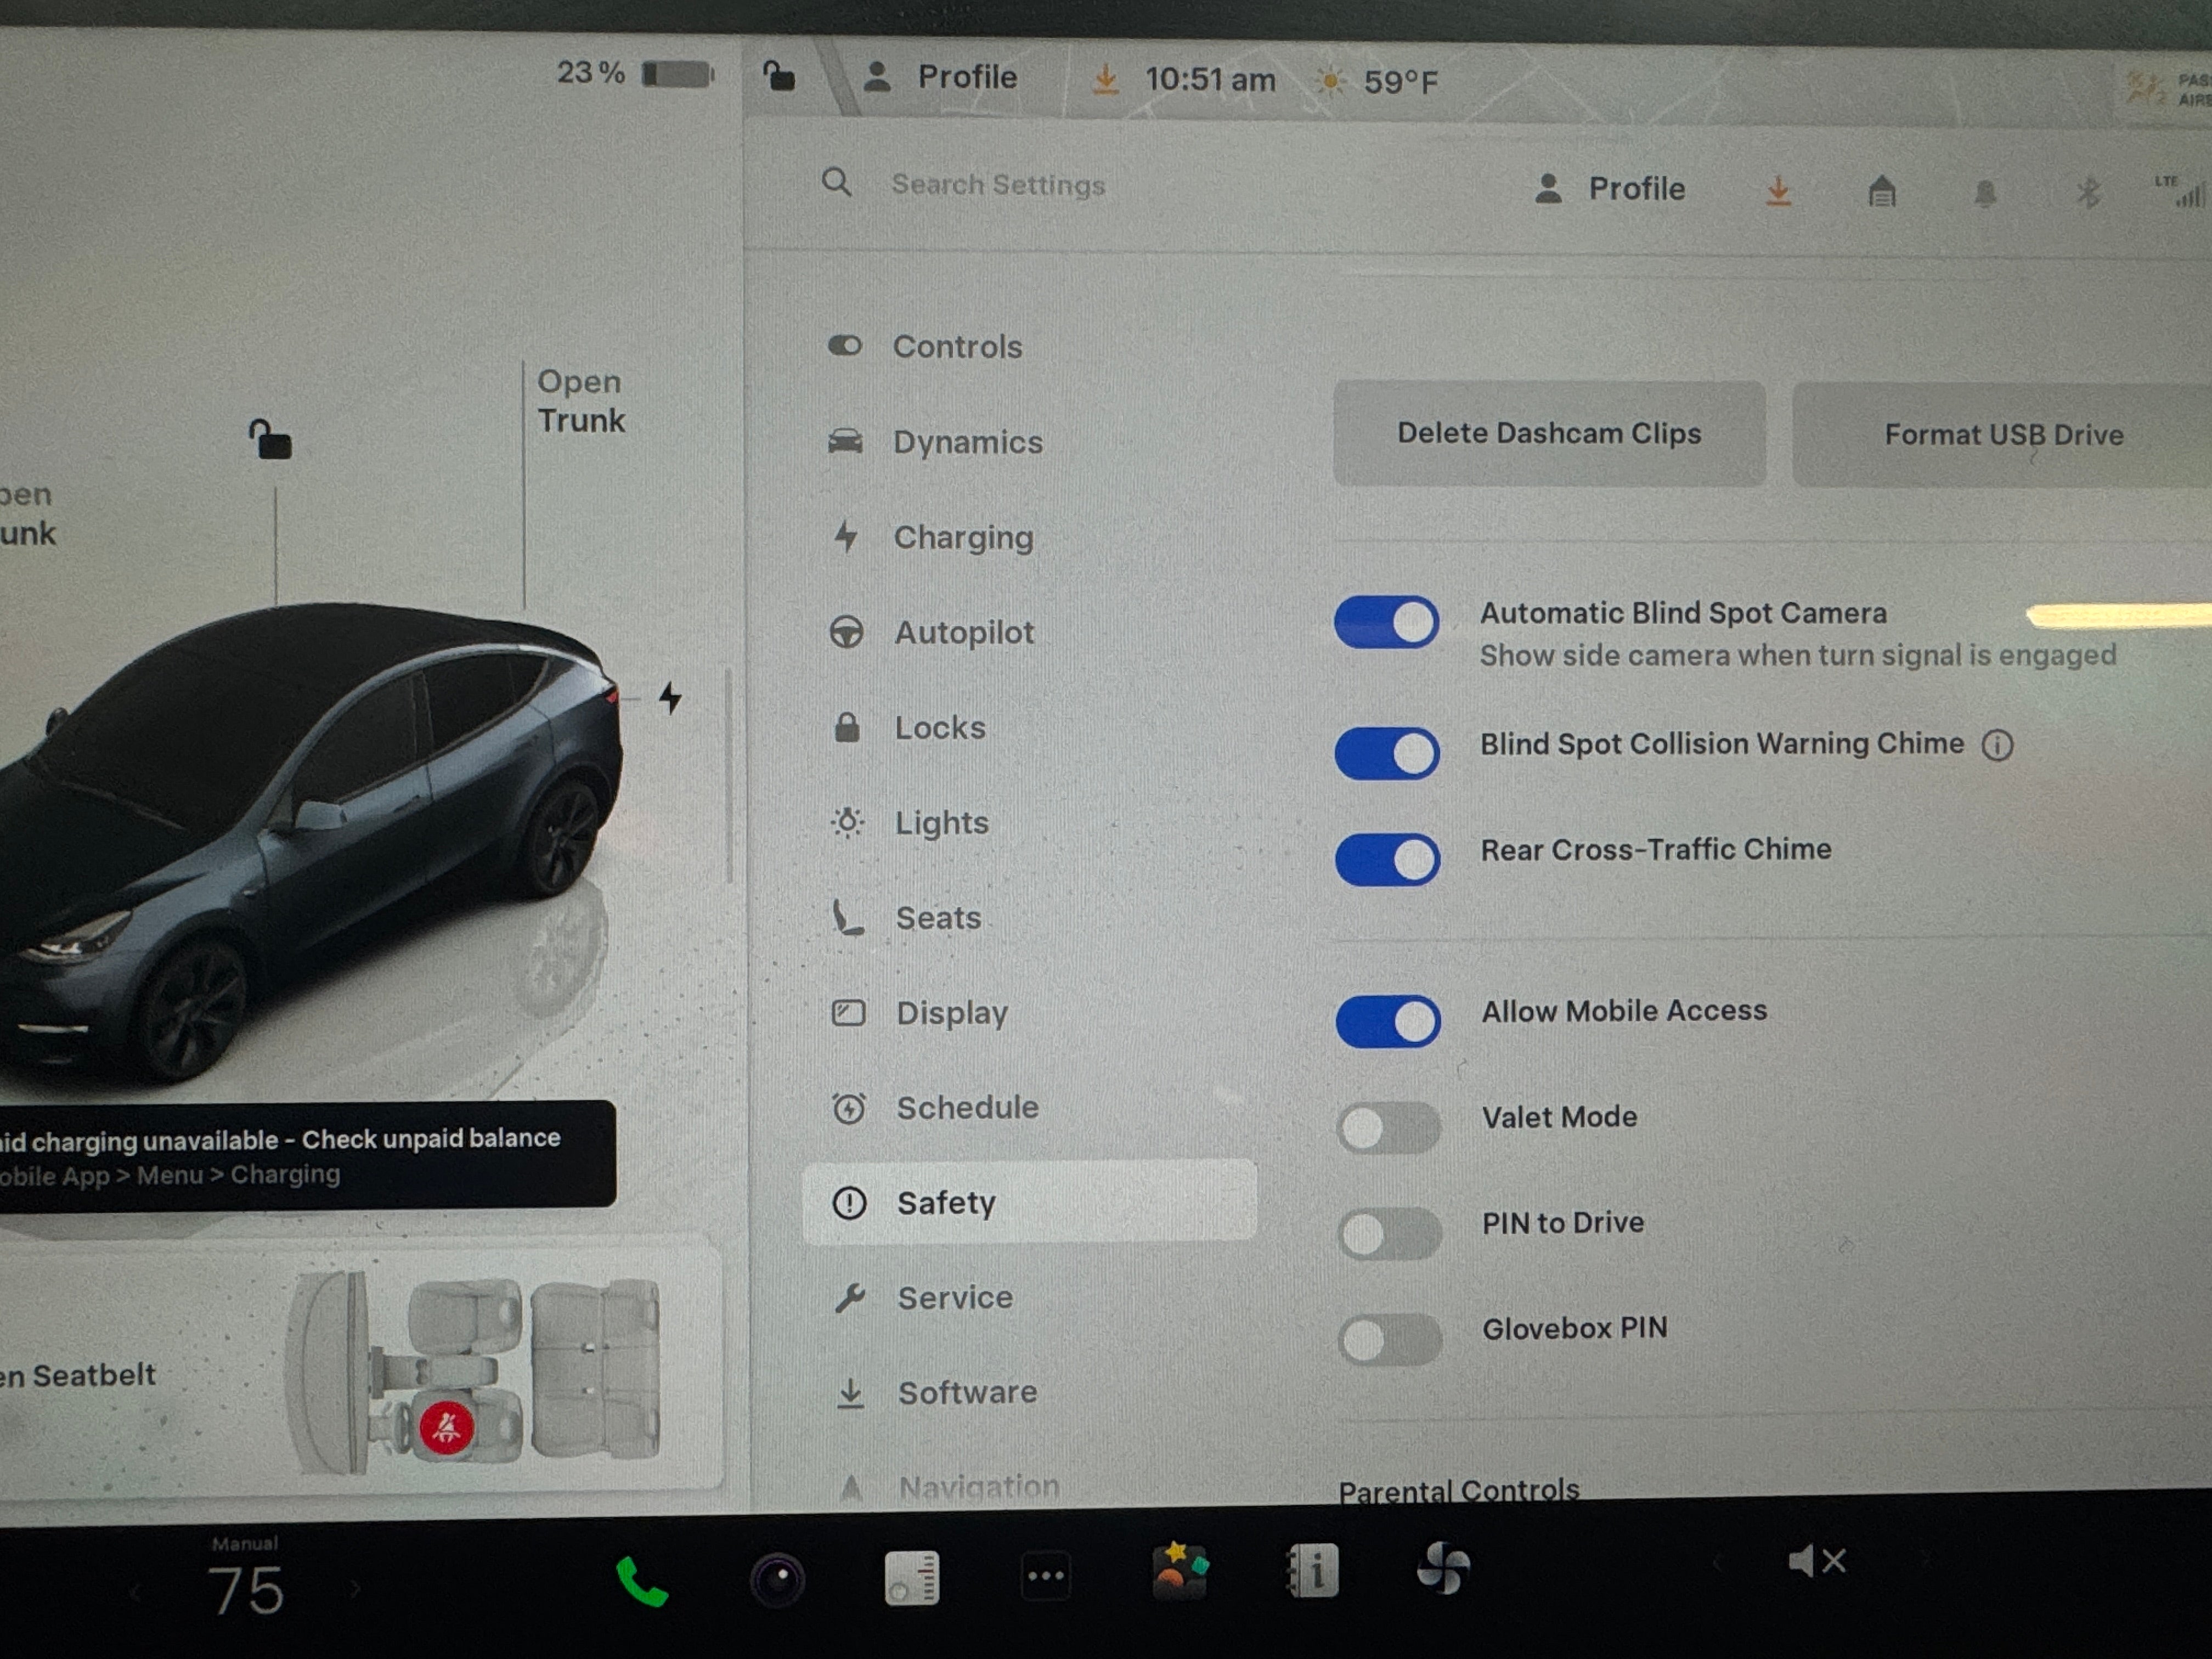Disable Automatic Blind Spot Camera
Viewport: 2212px width, 1659px height.
[x=1386, y=622]
